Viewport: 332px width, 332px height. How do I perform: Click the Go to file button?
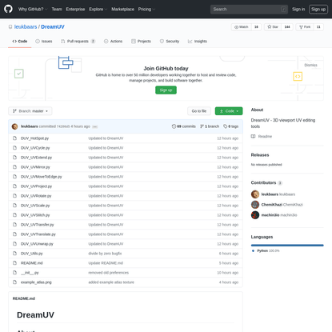tap(199, 111)
